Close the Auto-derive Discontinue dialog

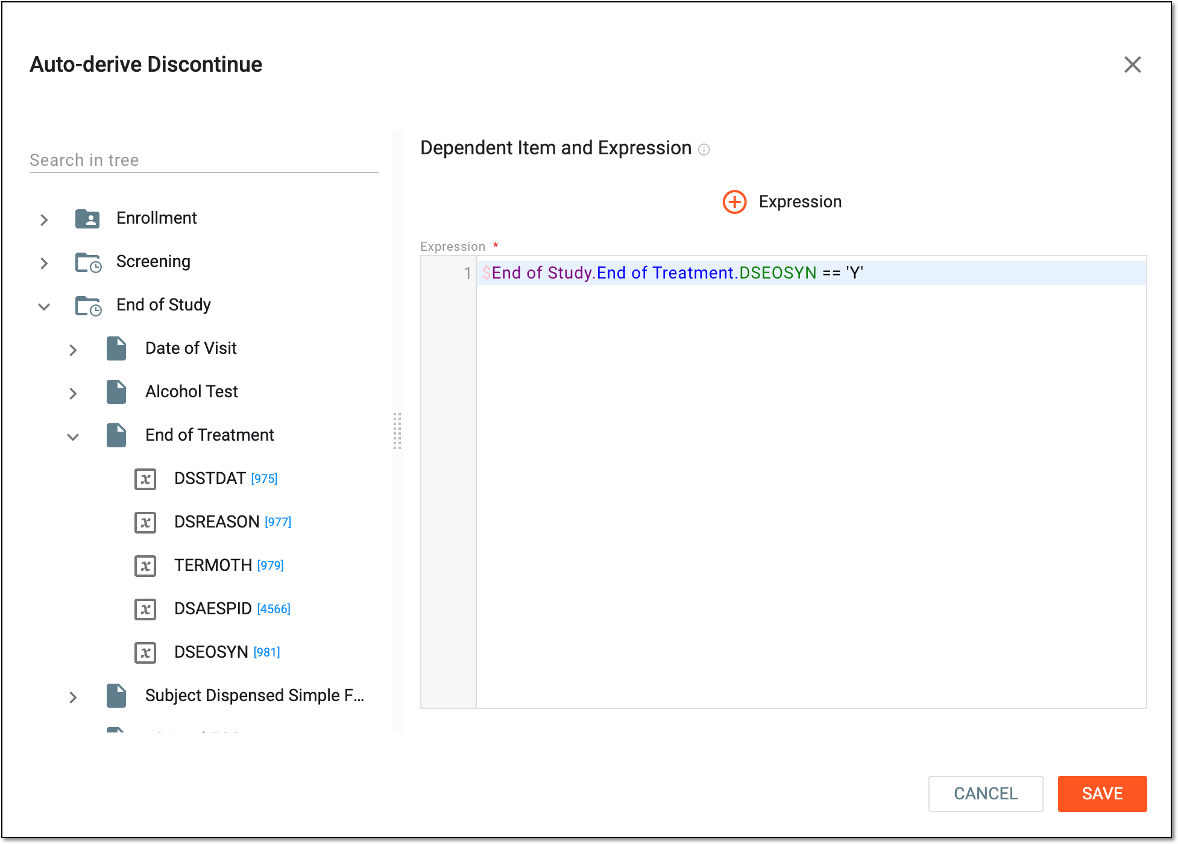pyautogui.click(x=1132, y=65)
